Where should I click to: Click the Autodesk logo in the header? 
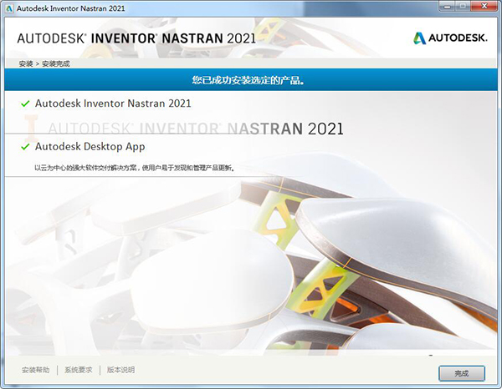(x=450, y=38)
